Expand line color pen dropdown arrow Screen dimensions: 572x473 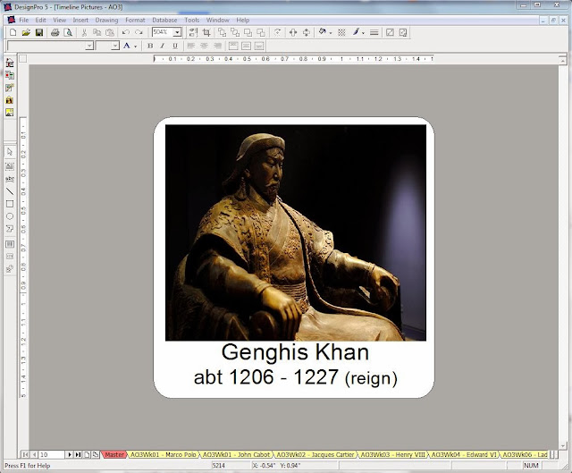[364, 33]
